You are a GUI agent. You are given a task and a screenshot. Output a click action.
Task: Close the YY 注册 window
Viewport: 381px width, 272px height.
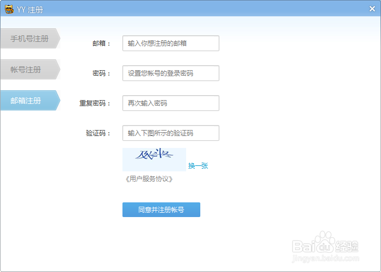372,9
